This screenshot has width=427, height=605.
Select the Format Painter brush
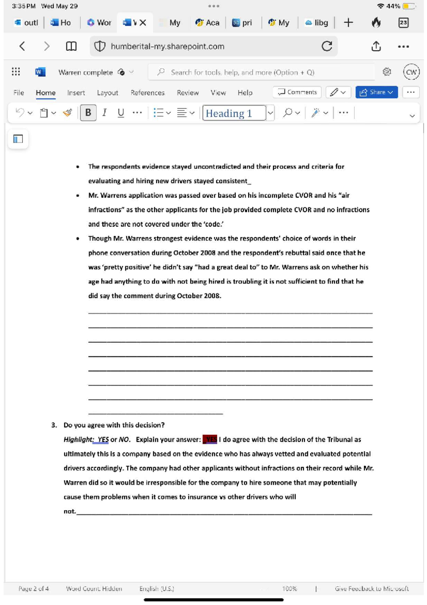click(x=68, y=113)
